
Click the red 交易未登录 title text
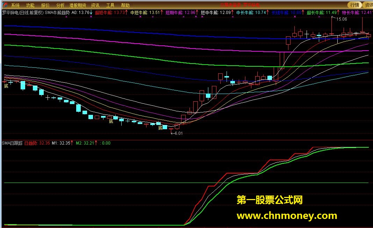click(230, 5)
